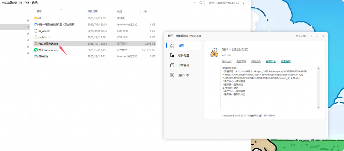Screen dimensions: 344x151
Task: Select the Pc自挂服务端.exe file icon
Action: 36,44
